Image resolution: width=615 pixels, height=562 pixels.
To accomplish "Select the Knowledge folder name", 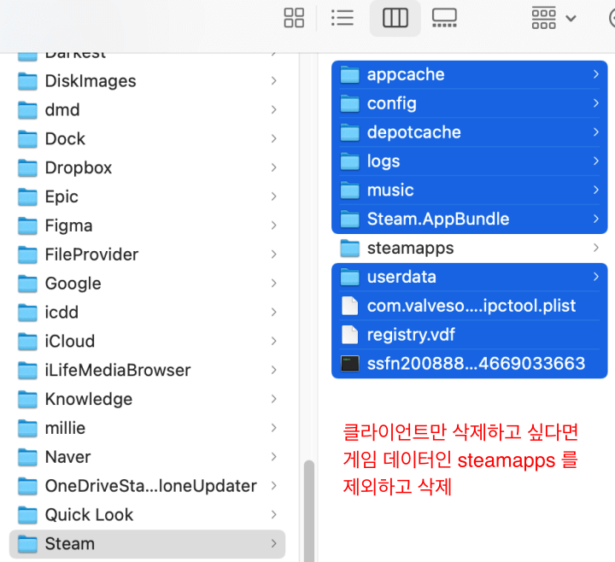I will tap(89, 399).
